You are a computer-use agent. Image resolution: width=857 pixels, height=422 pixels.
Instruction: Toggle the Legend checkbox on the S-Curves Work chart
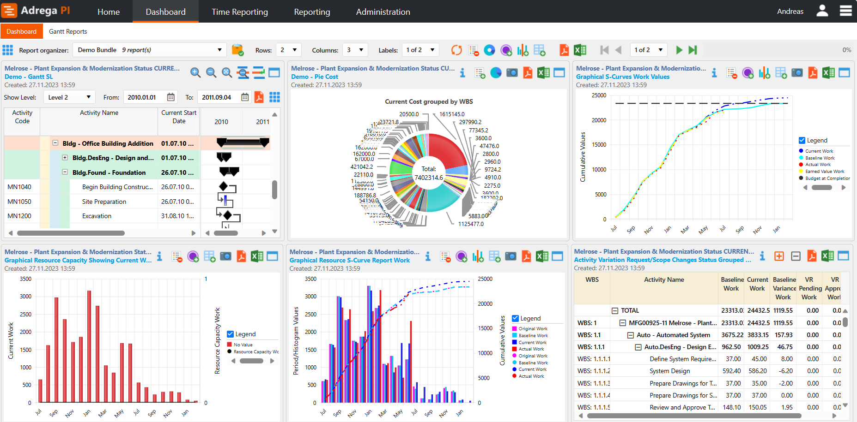[802, 140]
